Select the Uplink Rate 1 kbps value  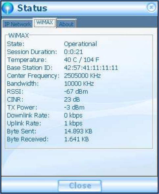click(x=73, y=123)
